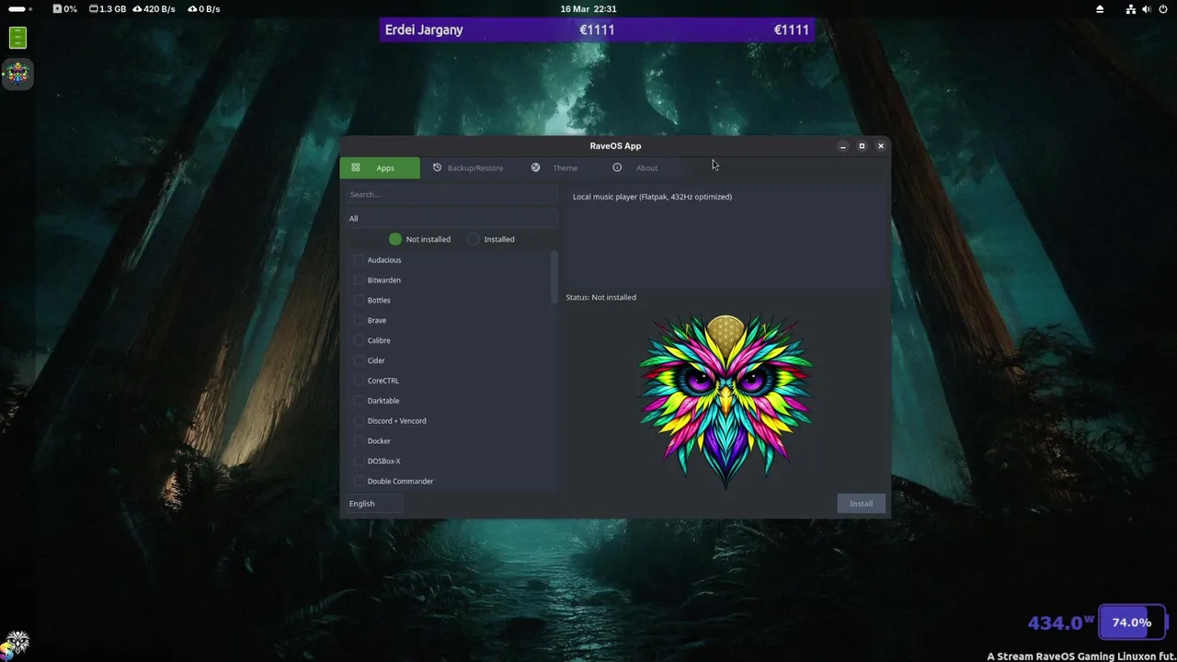Viewport: 1177px width, 662px height.
Task: Maximize the RaveOS App window
Action: tap(862, 146)
